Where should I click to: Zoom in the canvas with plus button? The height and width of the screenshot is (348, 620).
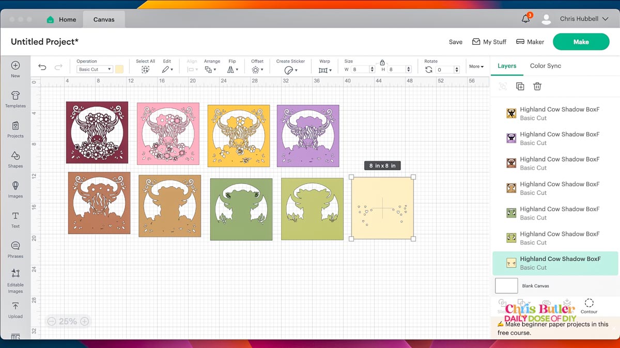tap(85, 321)
